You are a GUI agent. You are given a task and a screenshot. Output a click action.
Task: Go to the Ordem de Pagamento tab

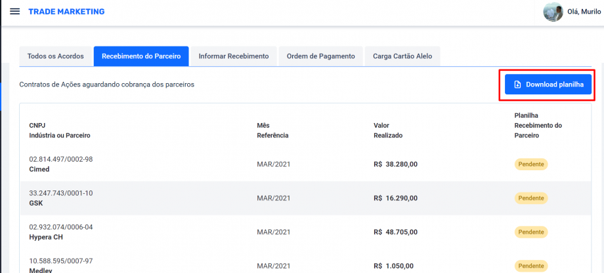(320, 56)
